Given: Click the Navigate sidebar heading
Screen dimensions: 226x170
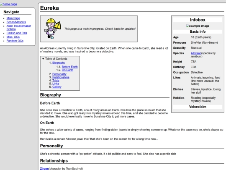Looking at the screenshot, I should [11, 12].
